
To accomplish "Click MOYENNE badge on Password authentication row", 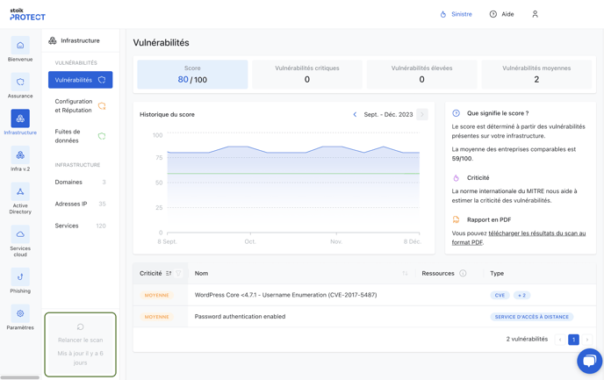I will (x=156, y=317).
